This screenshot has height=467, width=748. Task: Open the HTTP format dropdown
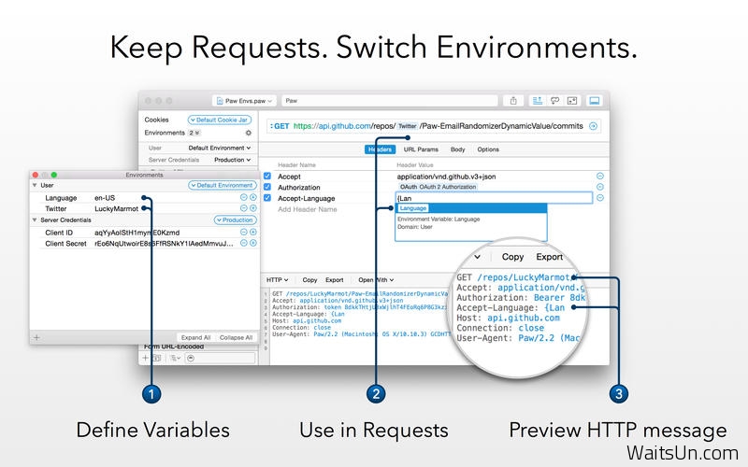pyautogui.click(x=277, y=279)
